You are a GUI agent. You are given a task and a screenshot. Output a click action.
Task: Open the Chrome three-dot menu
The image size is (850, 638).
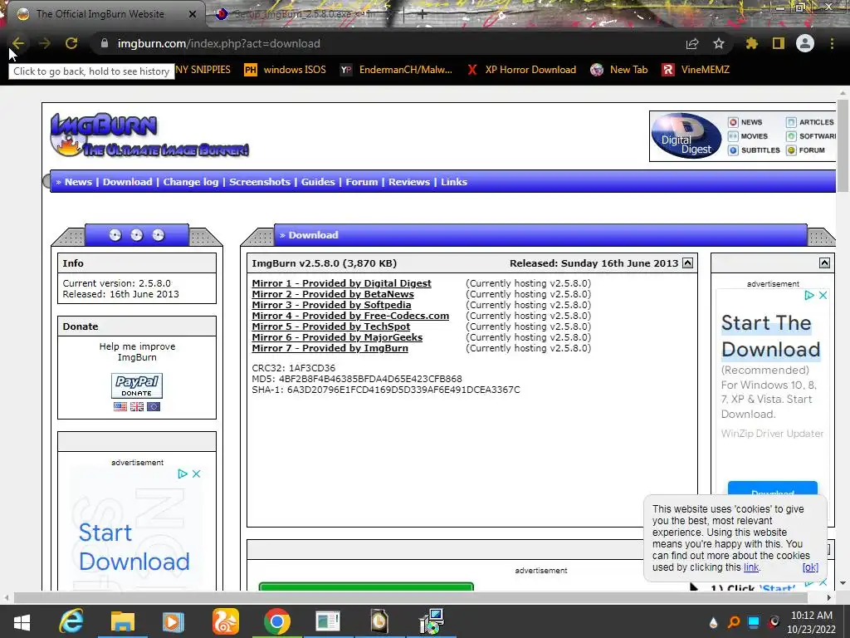[x=832, y=43]
